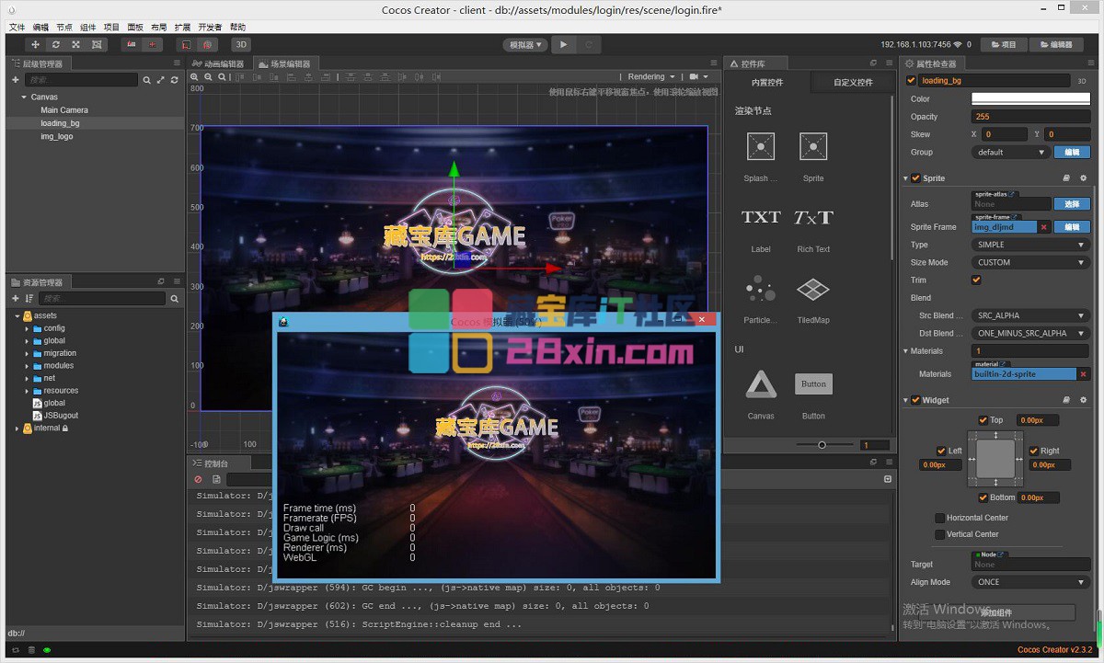This screenshot has width=1104, height=663.
Task: Toggle the Horizontal Center checkbox
Action: coord(939,518)
